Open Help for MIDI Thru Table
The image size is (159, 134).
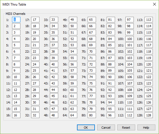pyautogui.click(x=146, y=127)
